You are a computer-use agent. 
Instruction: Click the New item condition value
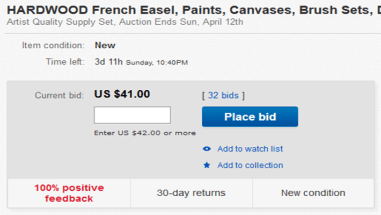pos(105,45)
